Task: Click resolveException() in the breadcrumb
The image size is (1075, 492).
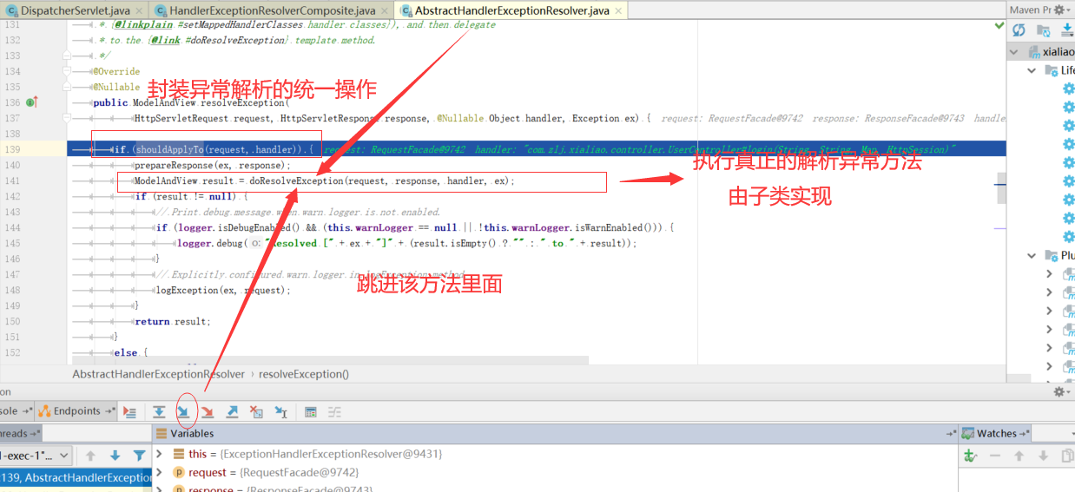Action: [304, 374]
